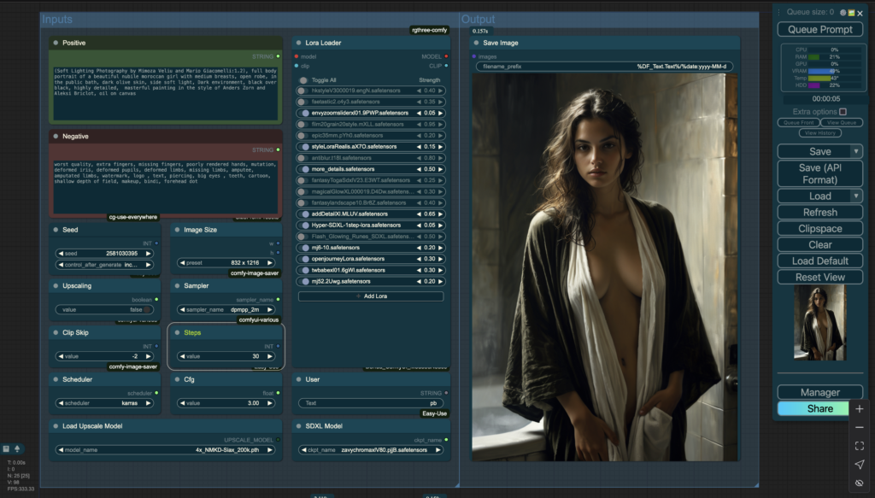Zoom out using the minus canvas control
Image resolution: width=875 pixels, height=498 pixels.
pyautogui.click(x=860, y=427)
